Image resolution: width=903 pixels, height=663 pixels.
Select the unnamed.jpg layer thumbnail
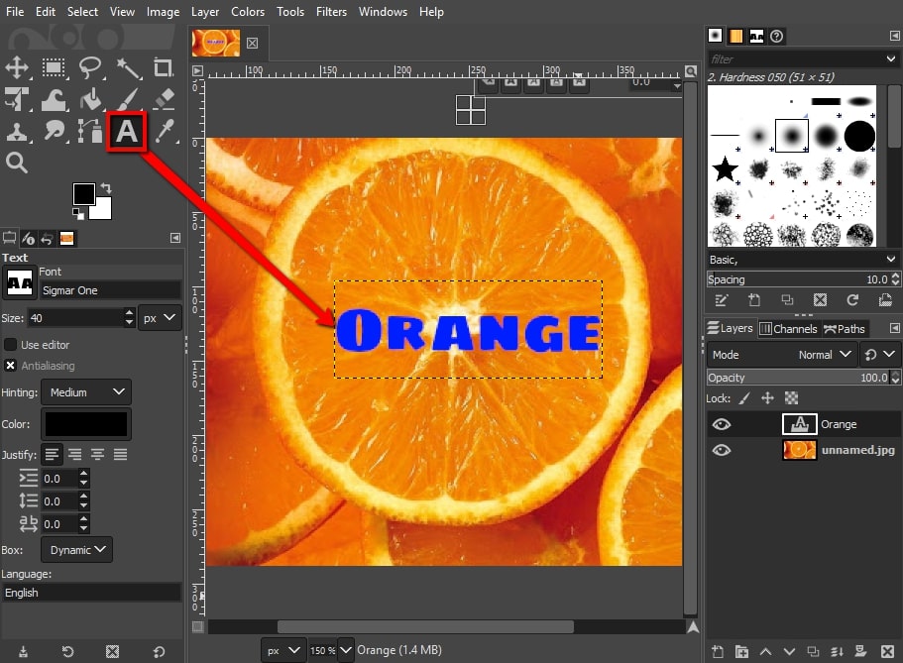click(x=799, y=449)
